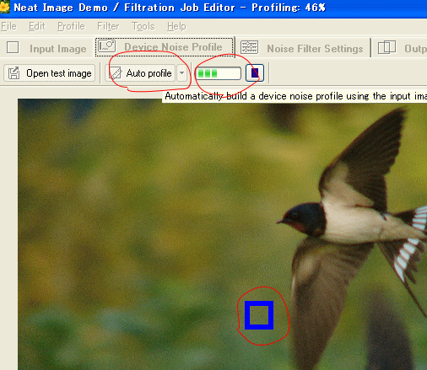Click the Neat Image app icon in title bar
The width and height of the screenshot is (427, 370).
pos(4,7)
